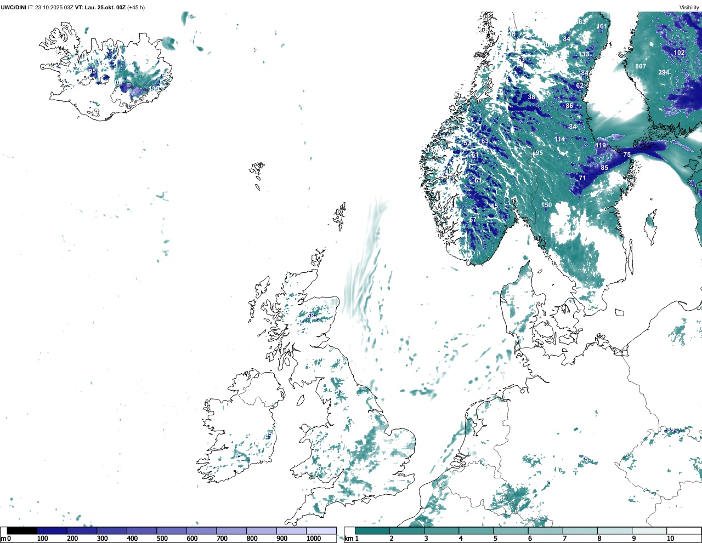The width and height of the screenshot is (702, 543).
Task: Click the '38' visibility value on map
Action: point(531,97)
